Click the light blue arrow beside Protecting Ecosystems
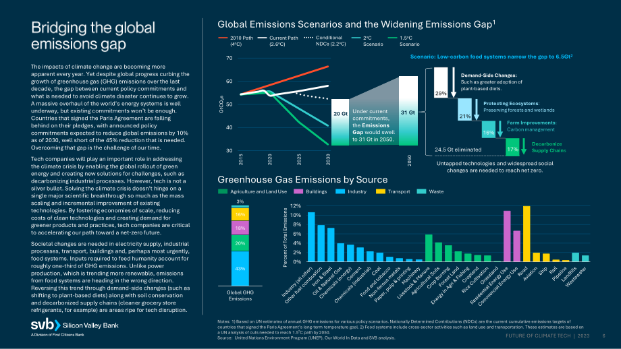This screenshot has width=621, height=349. click(477, 109)
